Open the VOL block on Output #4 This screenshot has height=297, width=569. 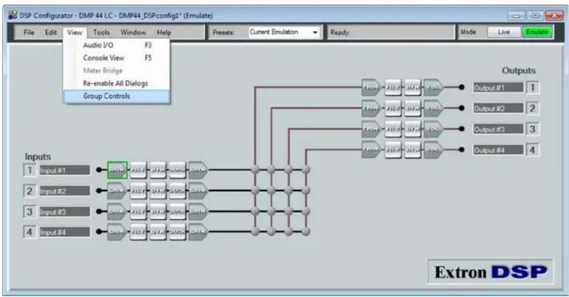tap(433, 150)
